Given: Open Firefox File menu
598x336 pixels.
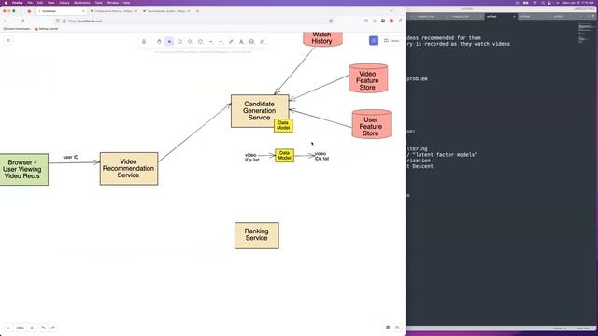Looking at the screenshot, I should (x=30, y=3).
